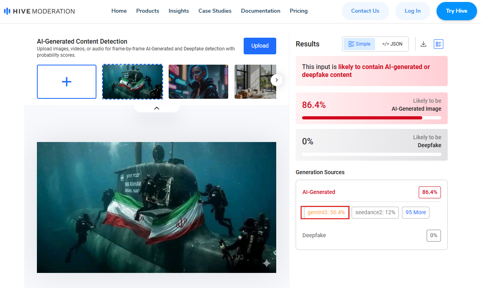Open the detailed list view icon
Image resolution: width=481 pixels, height=288 pixels.
click(x=439, y=44)
